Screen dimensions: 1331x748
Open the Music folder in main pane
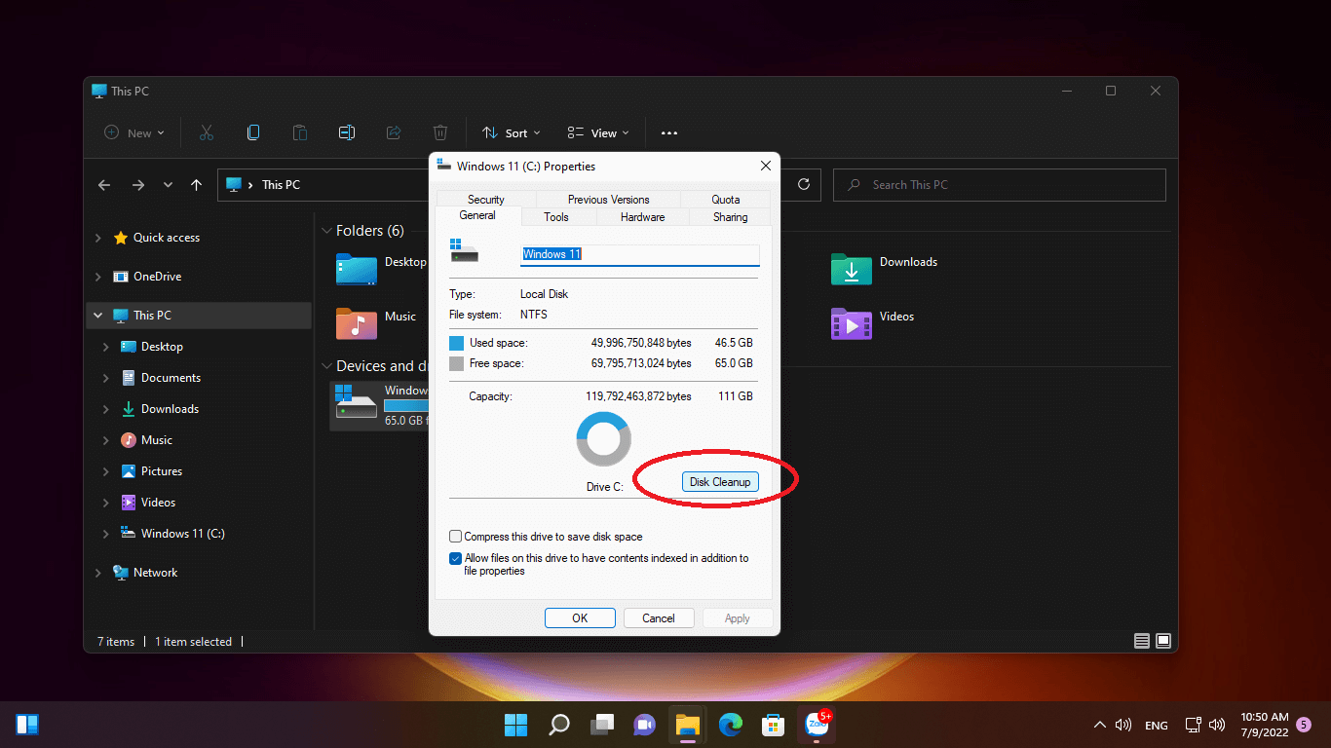click(x=376, y=322)
